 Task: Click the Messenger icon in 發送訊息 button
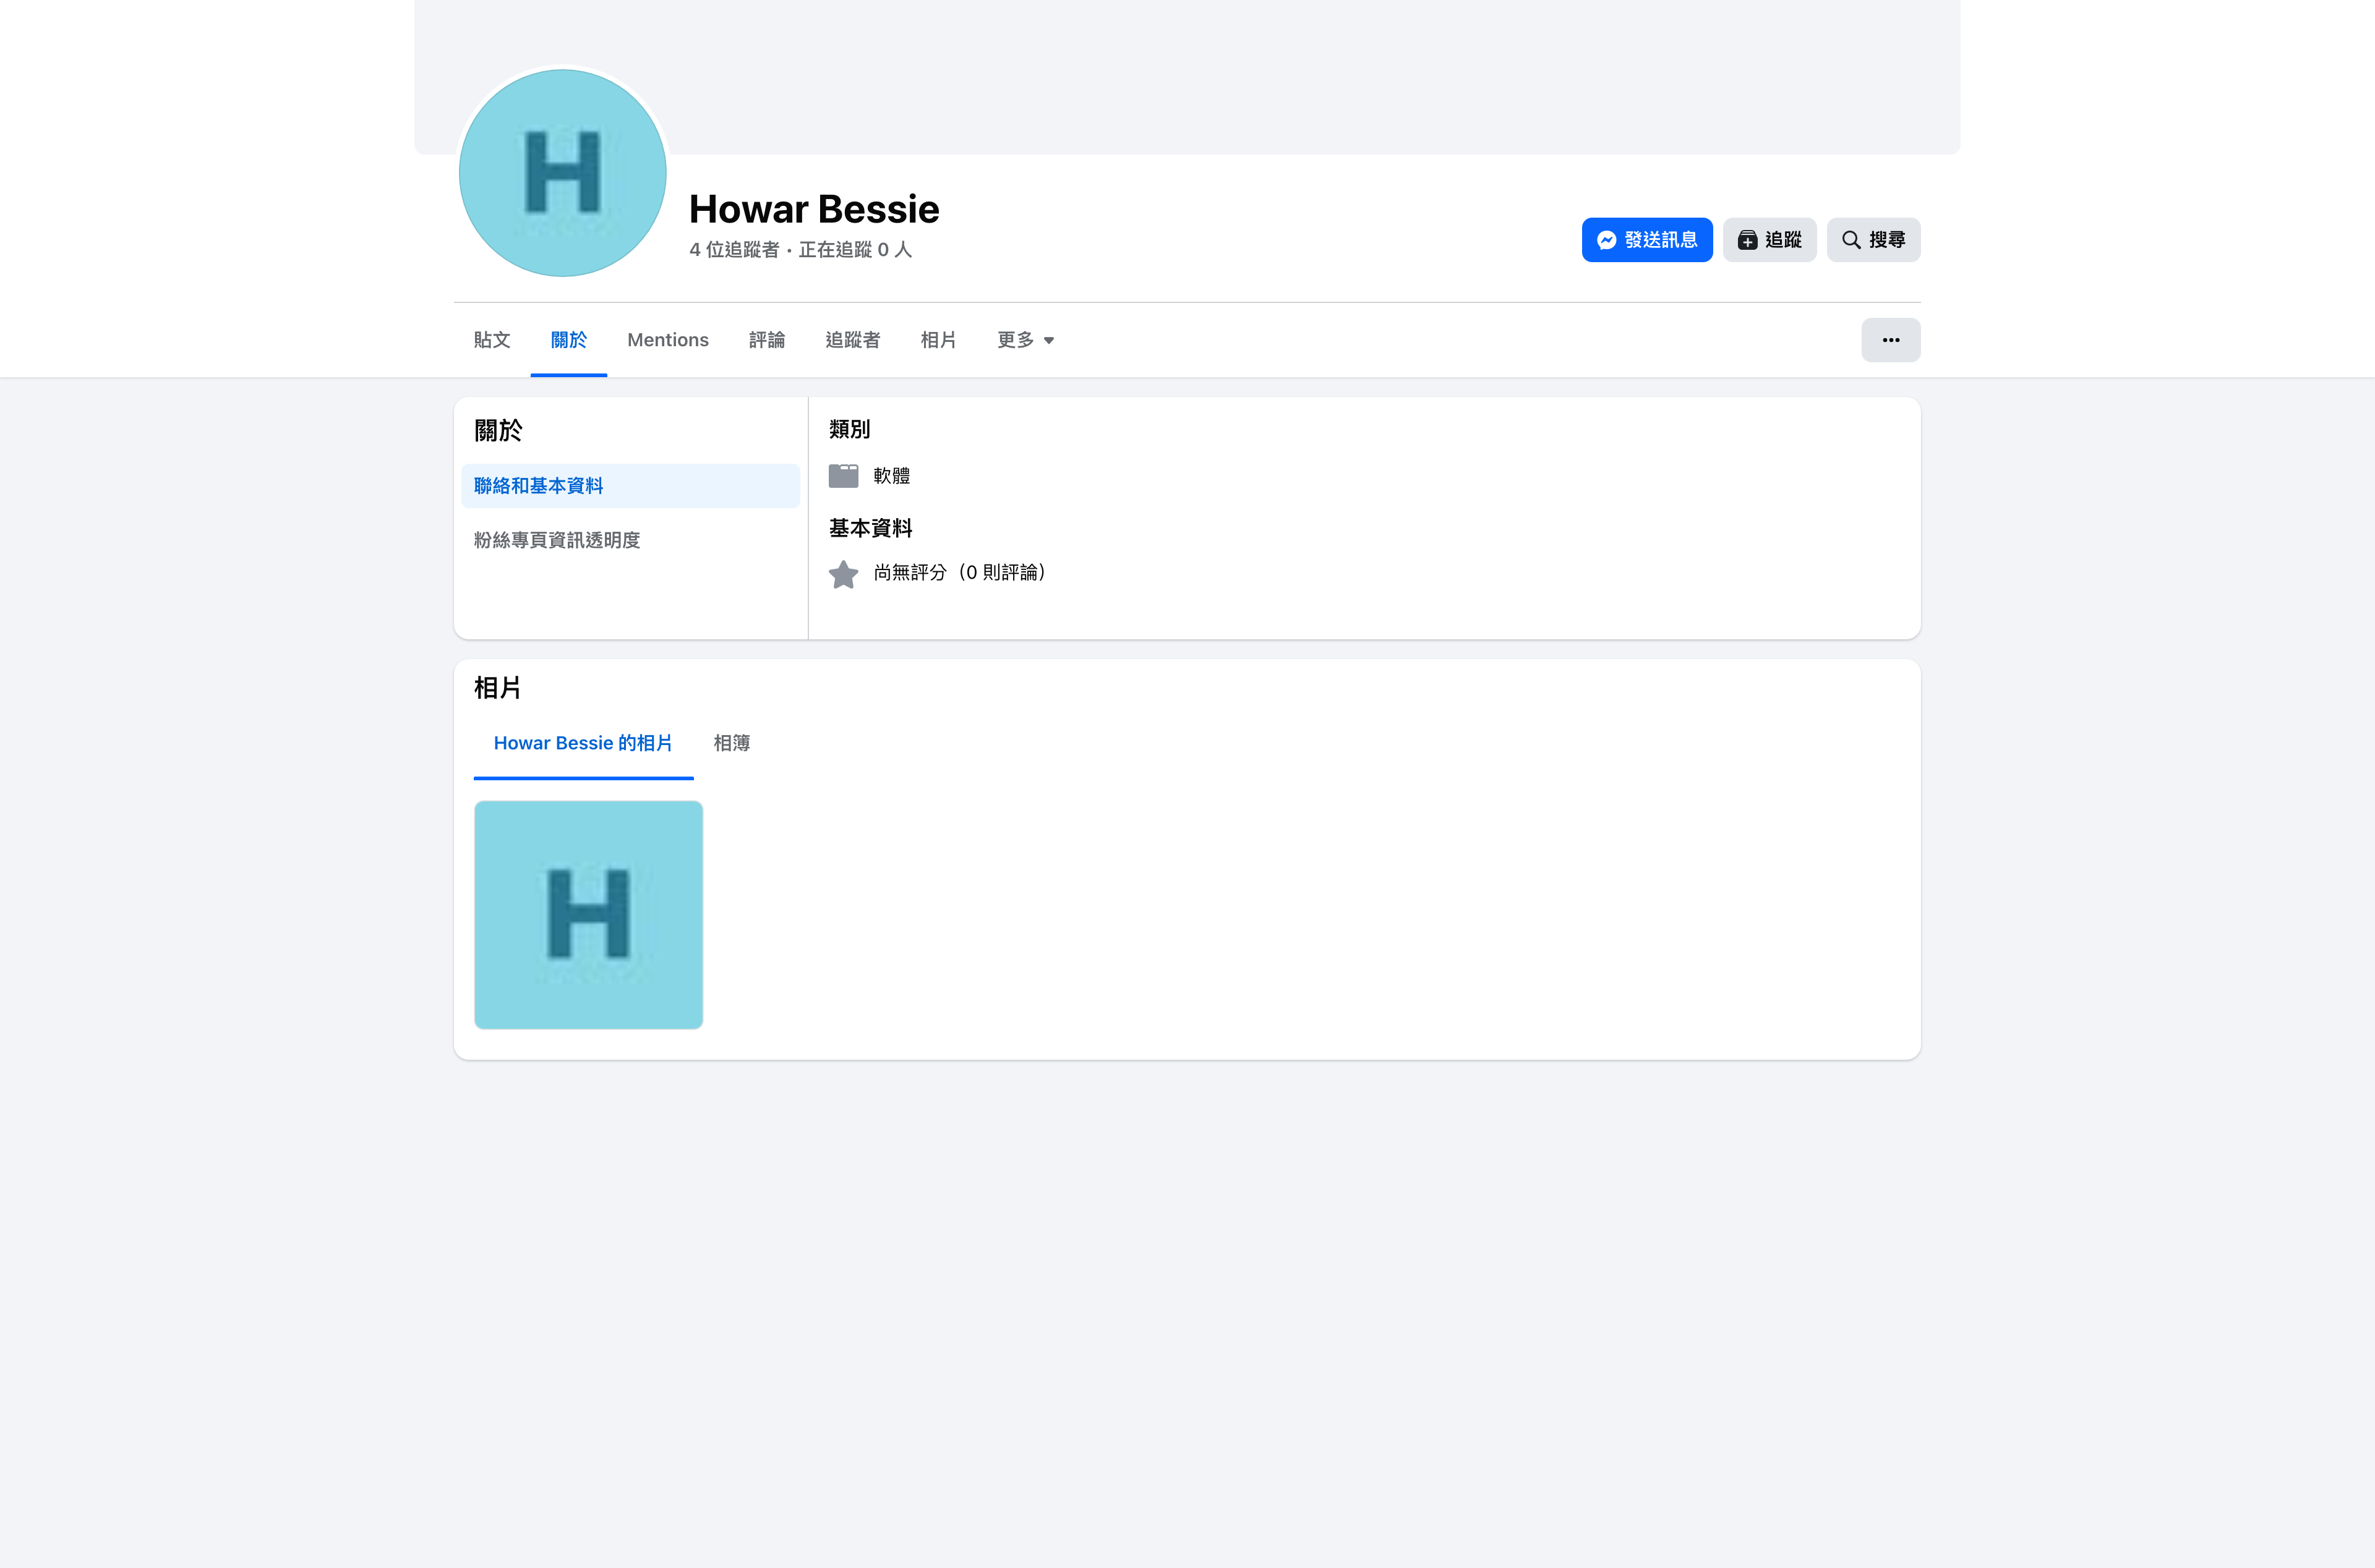[1606, 240]
